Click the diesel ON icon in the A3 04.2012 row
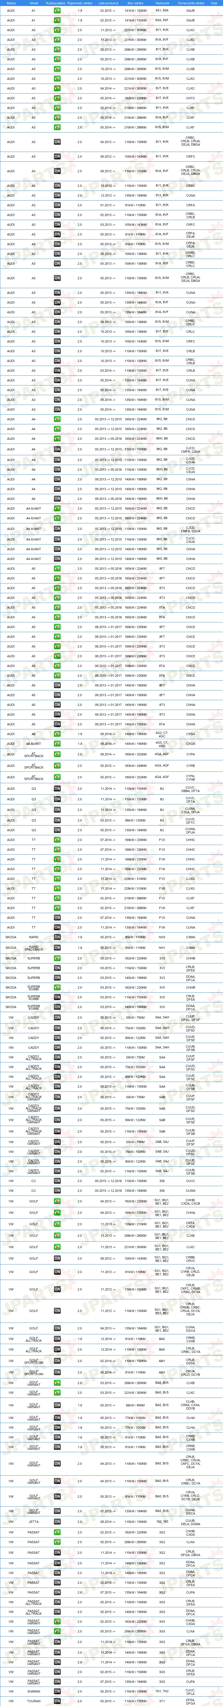The width and height of the screenshot is (223, 1706). click(x=57, y=142)
